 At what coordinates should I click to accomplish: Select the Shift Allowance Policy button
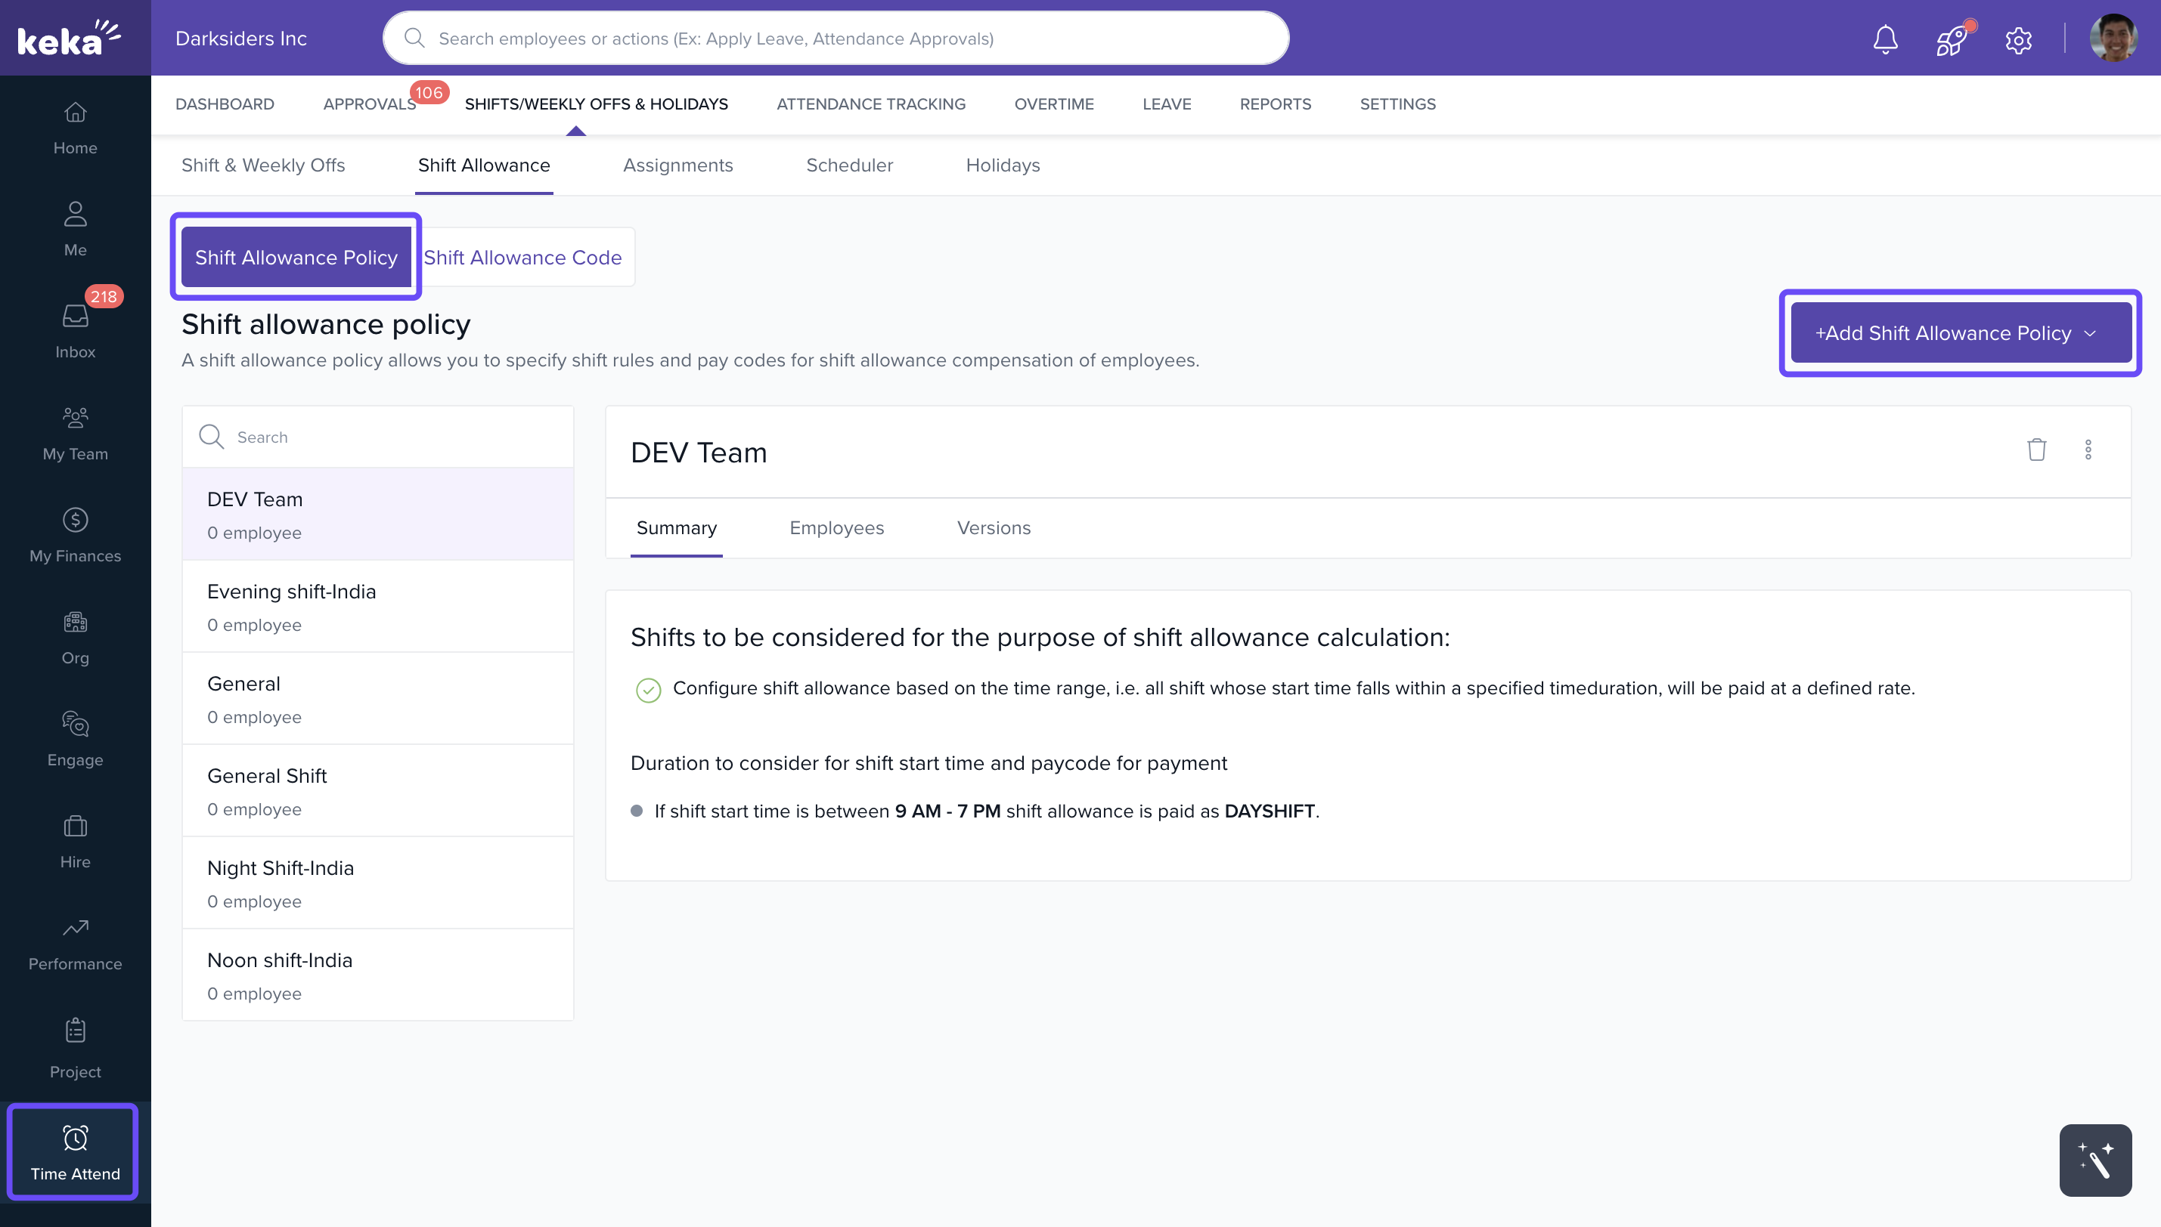296,257
